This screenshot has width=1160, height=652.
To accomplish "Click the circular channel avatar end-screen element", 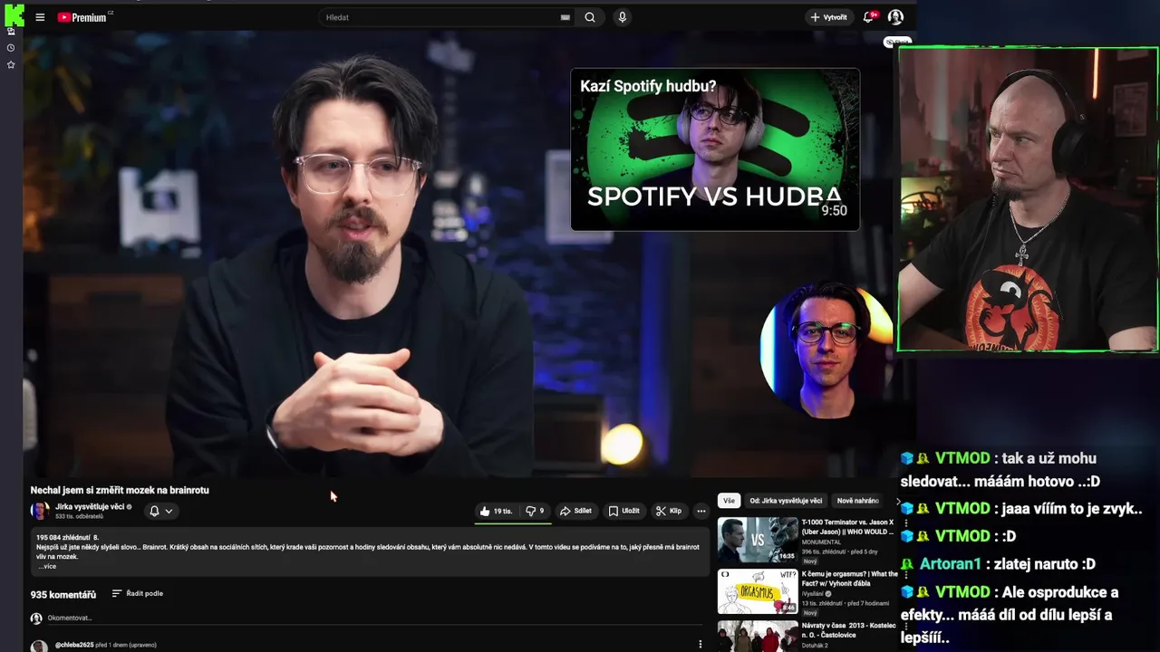I will [826, 350].
